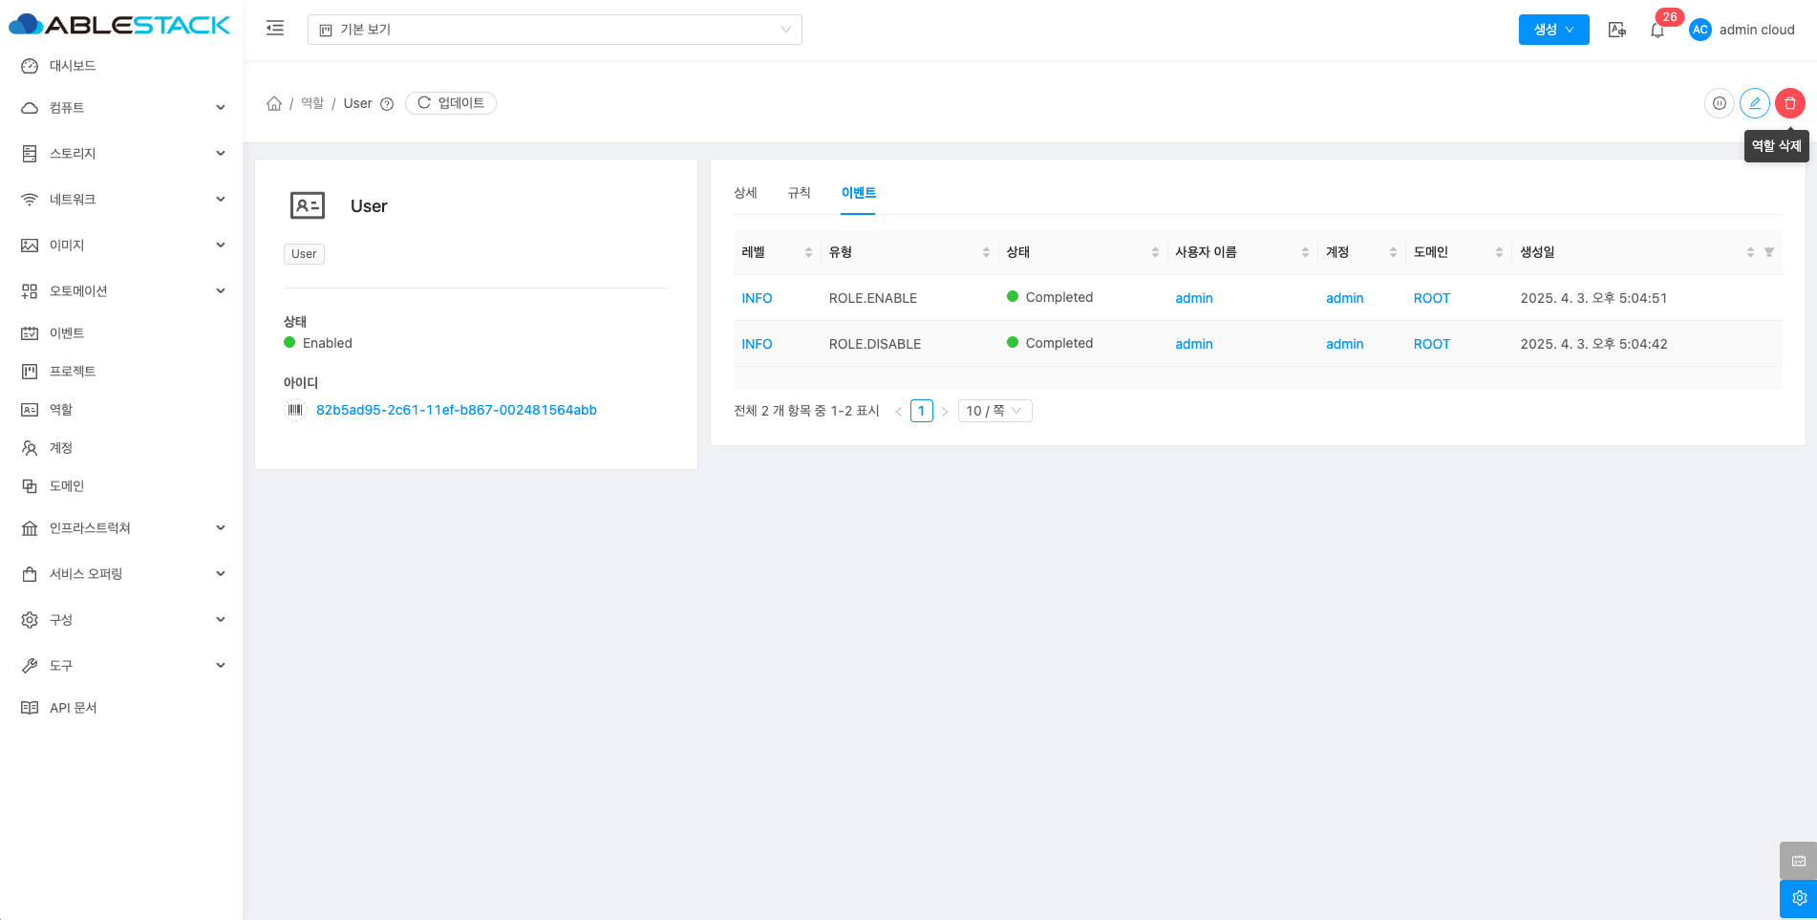This screenshot has height=920, width=1817.
Task: Open 대시보드 in the sidebar
Action: pos(73,66)
